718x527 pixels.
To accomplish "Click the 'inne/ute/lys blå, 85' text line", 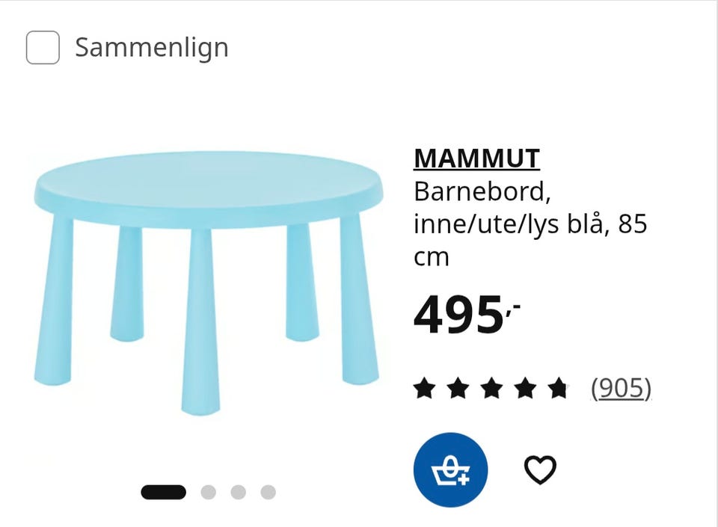I will 530,224.
